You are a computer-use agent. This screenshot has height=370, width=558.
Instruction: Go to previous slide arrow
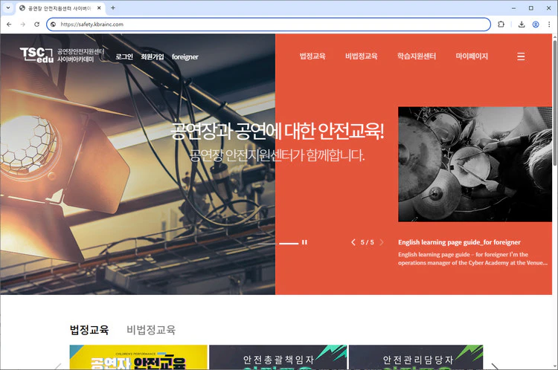(353, 242)
